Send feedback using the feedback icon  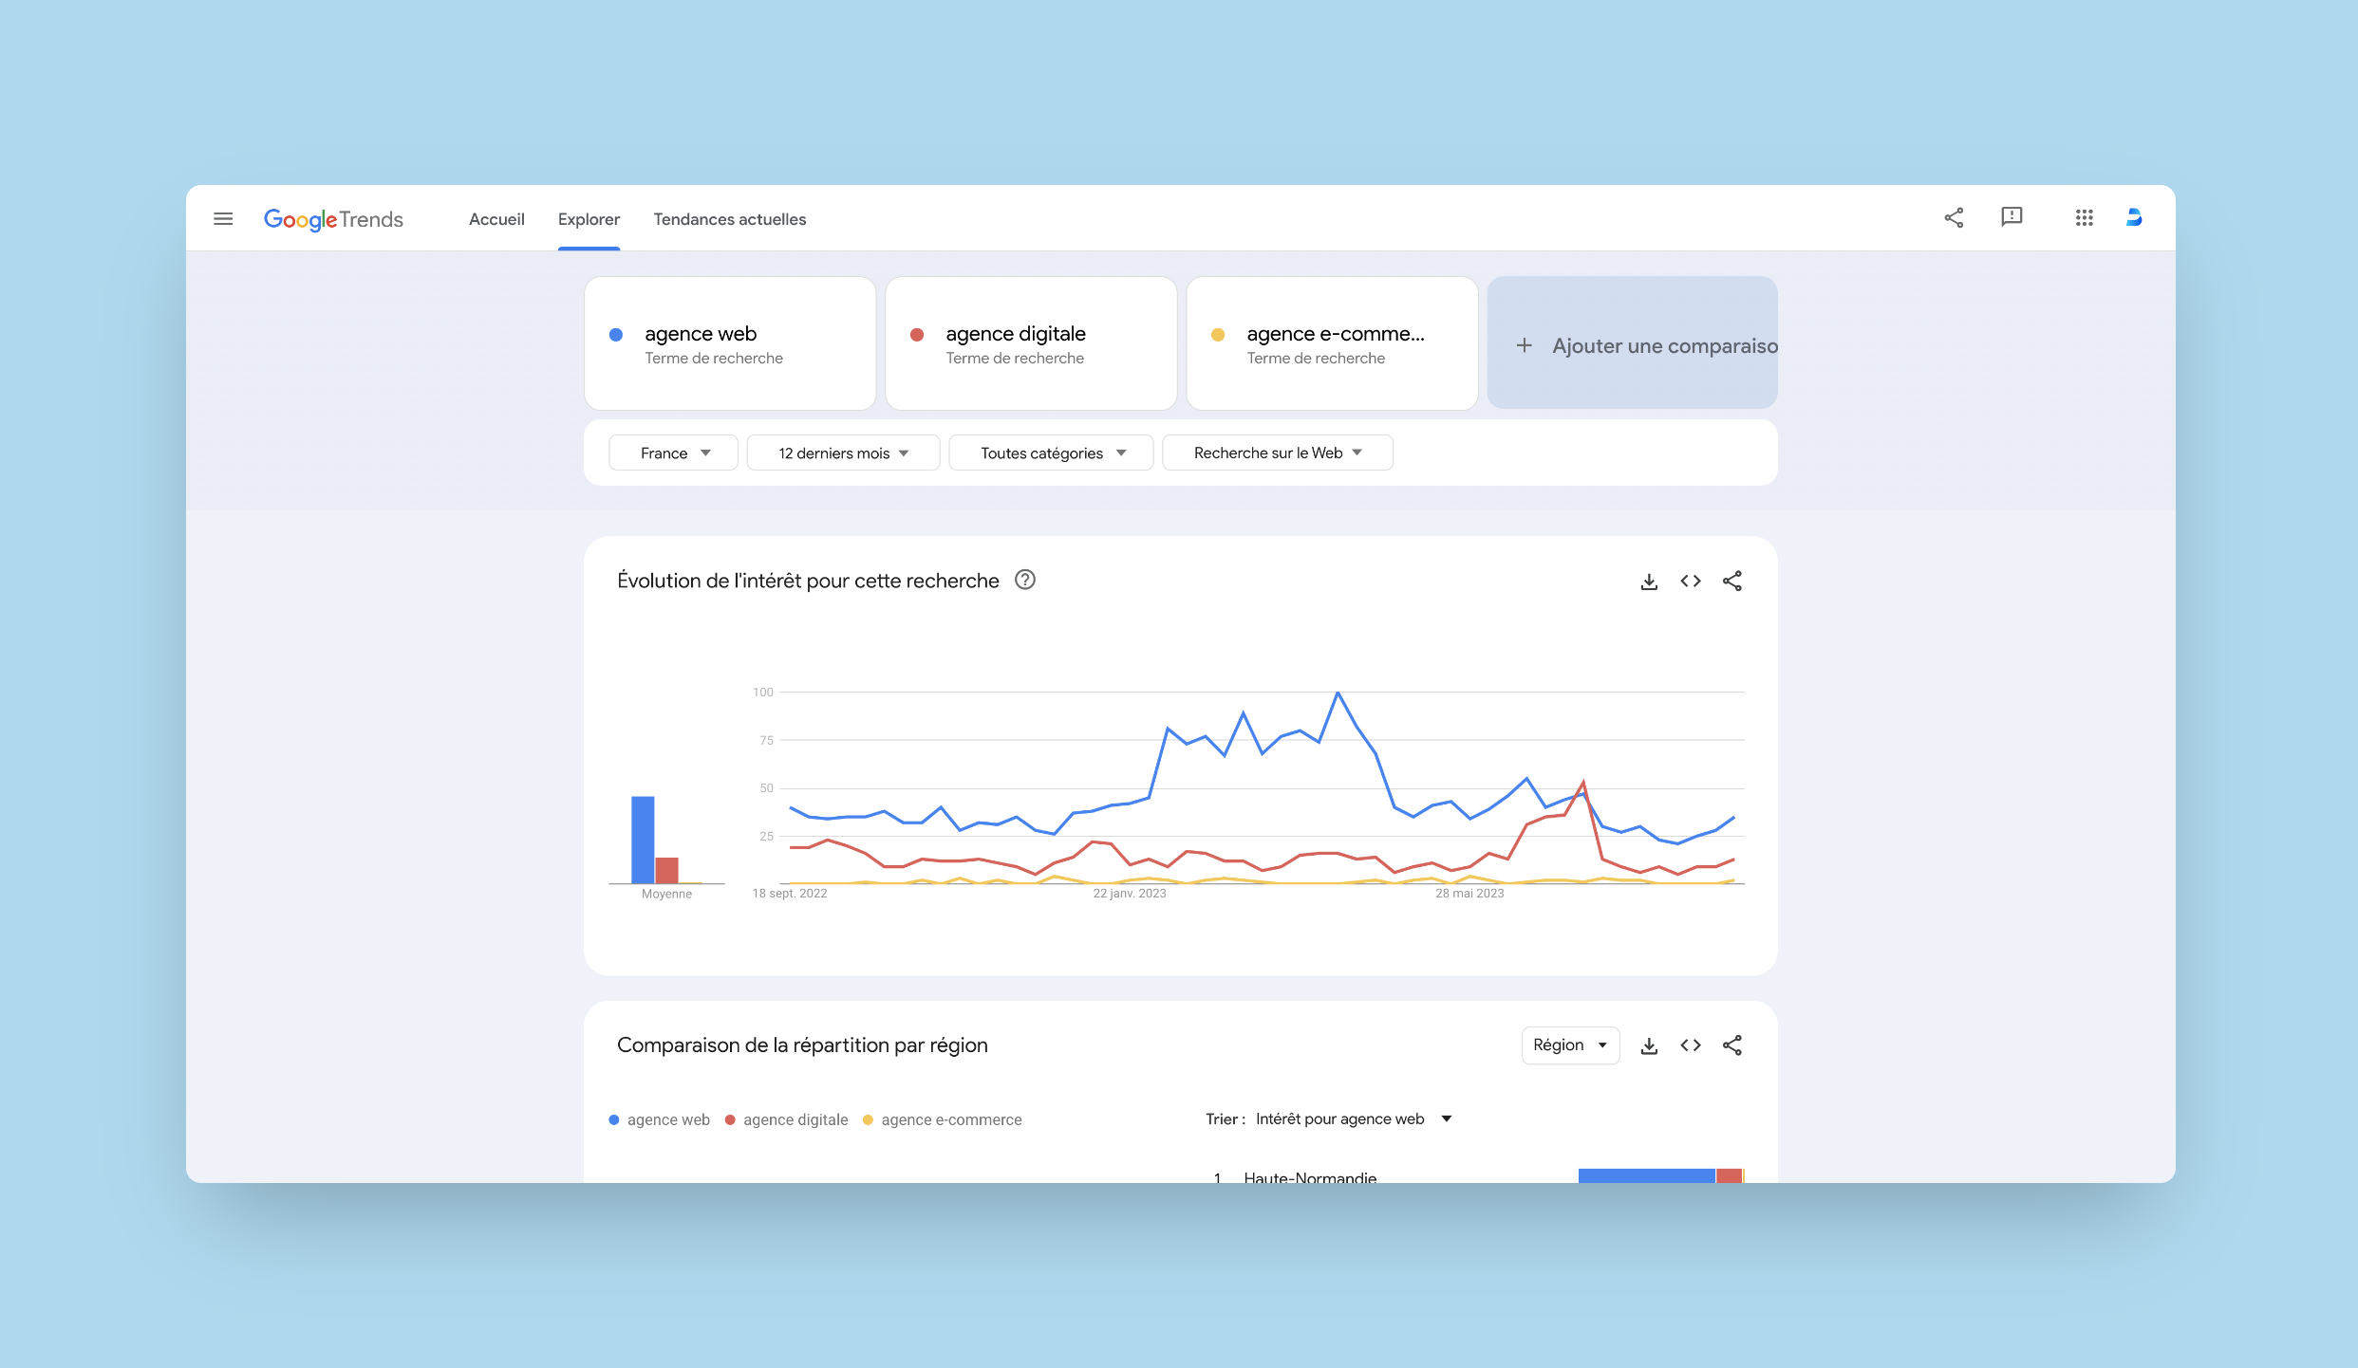(x=2012, y=217)
